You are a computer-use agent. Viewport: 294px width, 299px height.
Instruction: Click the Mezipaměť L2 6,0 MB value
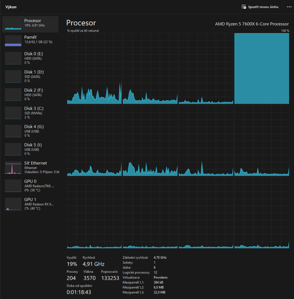pos(159,287)
